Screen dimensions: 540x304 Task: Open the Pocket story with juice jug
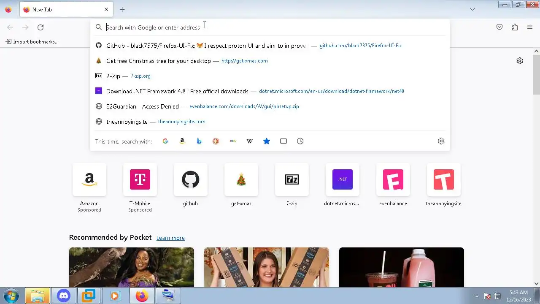tap(402, 267)
